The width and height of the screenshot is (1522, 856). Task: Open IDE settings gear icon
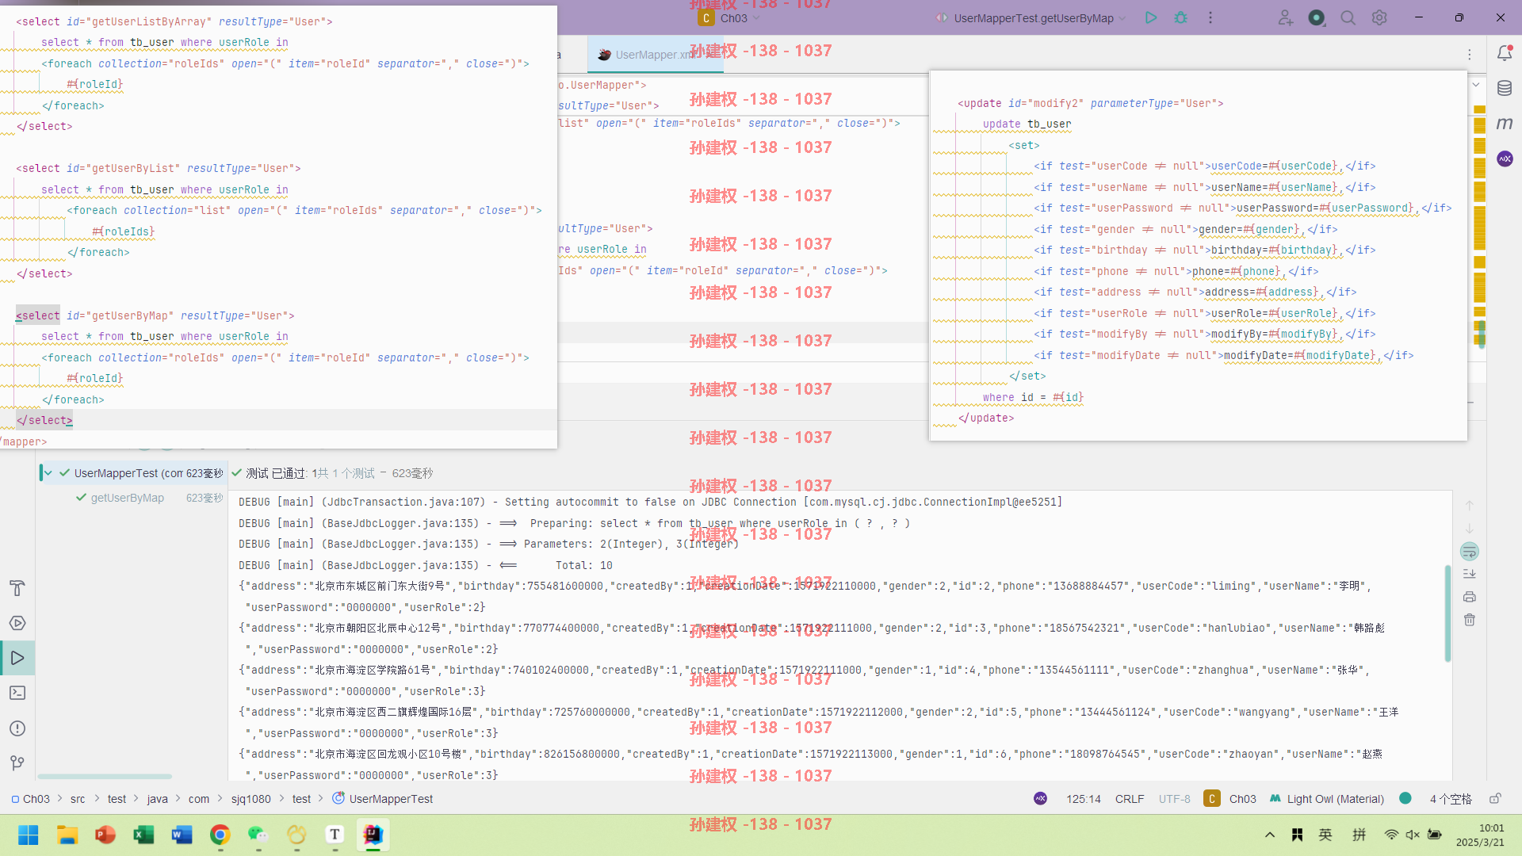[x=1379, y=17]
